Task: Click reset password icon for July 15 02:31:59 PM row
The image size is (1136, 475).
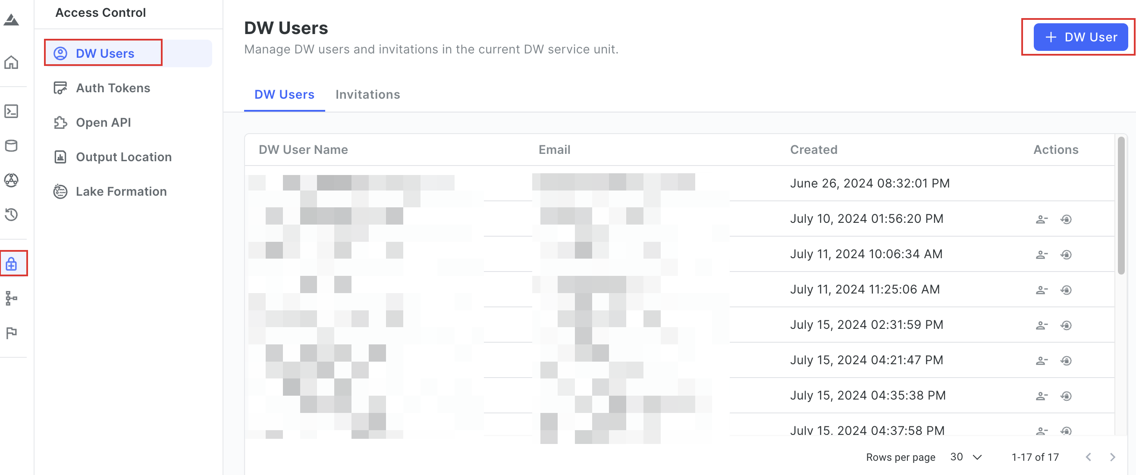Action: click(1066, 325)
